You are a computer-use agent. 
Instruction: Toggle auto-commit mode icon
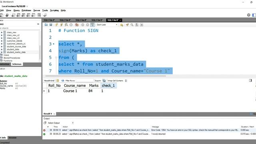point(92,25)
